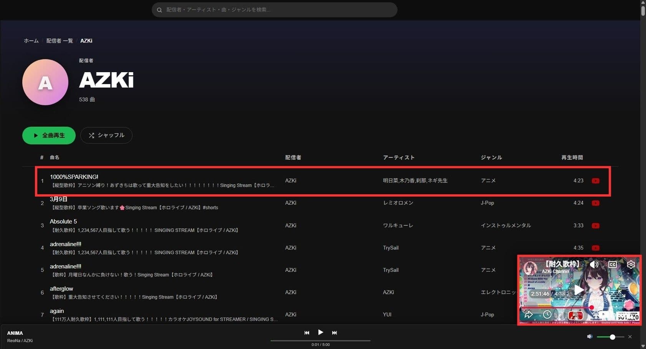Viewport: 646px width, 349px height.
Task: Click the Watch Later clock icon
Action: click(x=547, y=315)
